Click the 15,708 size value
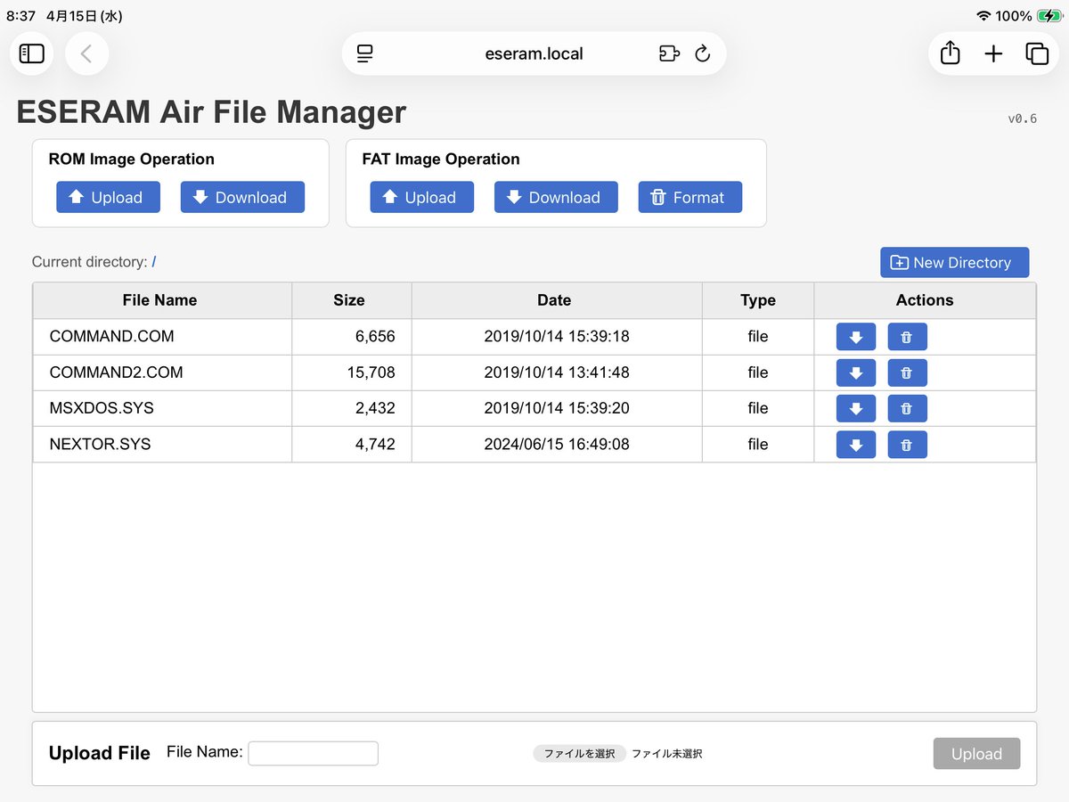Image resolution: width=1069 pixels, height=802 pixels. (x=371, y=372)
